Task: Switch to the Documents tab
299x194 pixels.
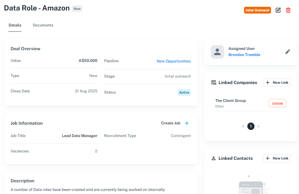Action: [43, 25]
